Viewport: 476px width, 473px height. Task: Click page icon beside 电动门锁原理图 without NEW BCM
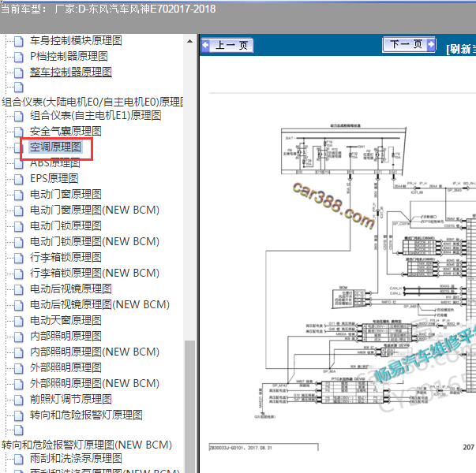18,227
